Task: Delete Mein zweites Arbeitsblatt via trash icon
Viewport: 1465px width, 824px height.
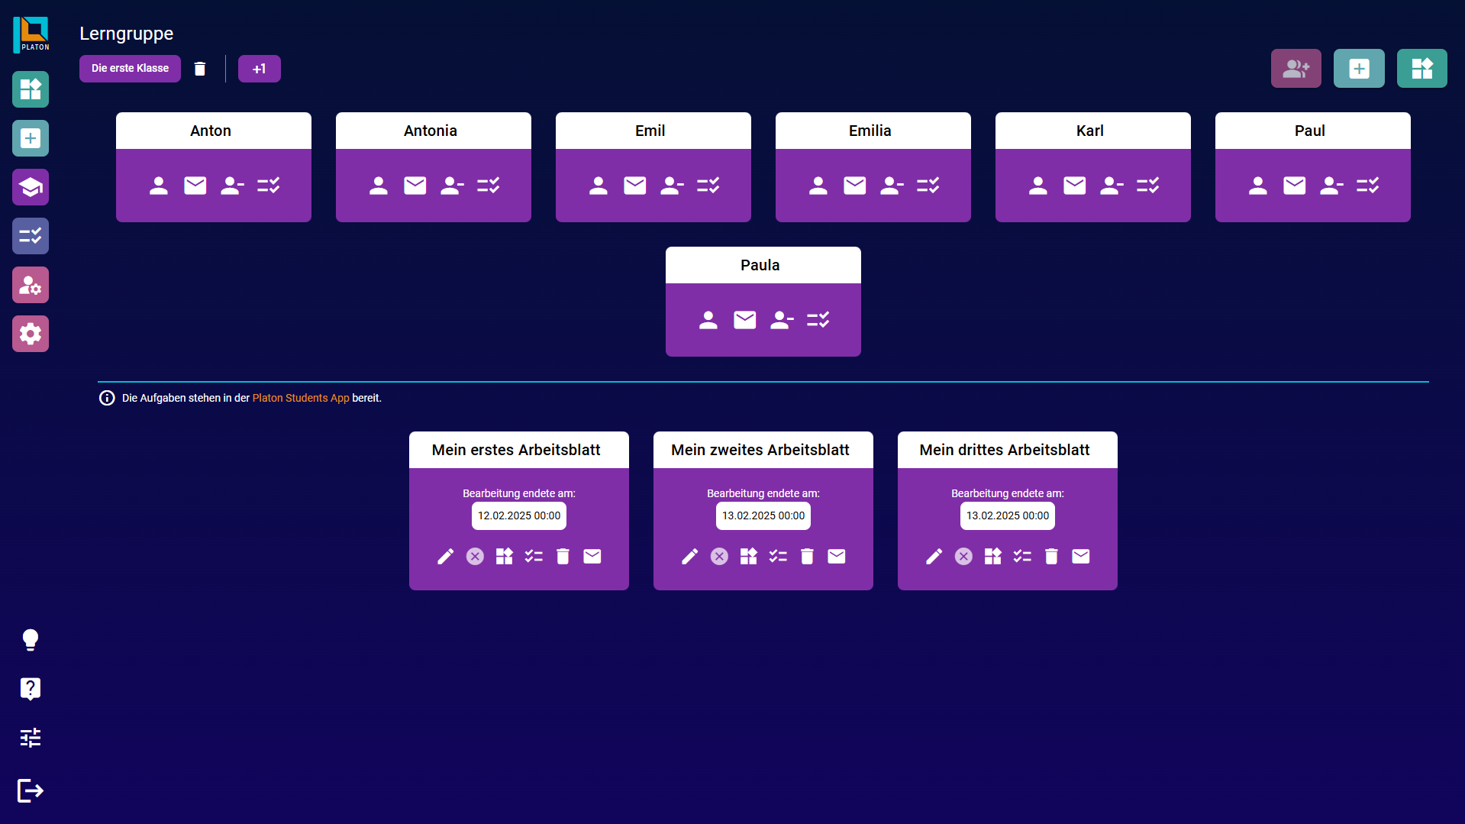Action: pos(807,557)
